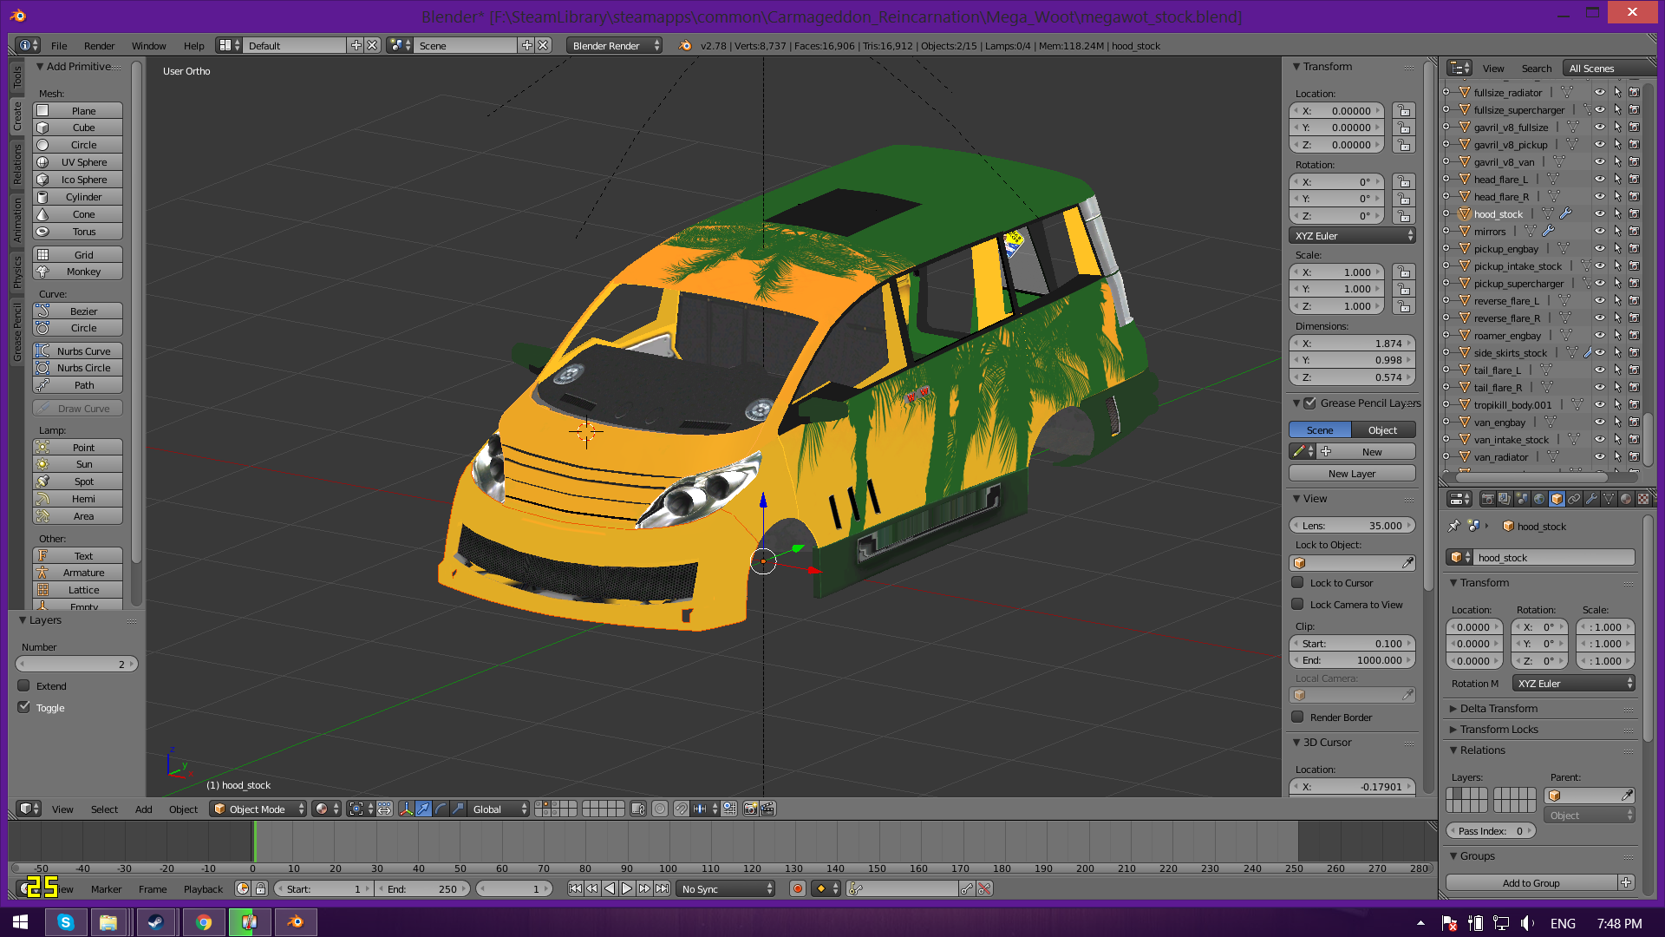Add a Sun lamp

(x=77, y=464)
